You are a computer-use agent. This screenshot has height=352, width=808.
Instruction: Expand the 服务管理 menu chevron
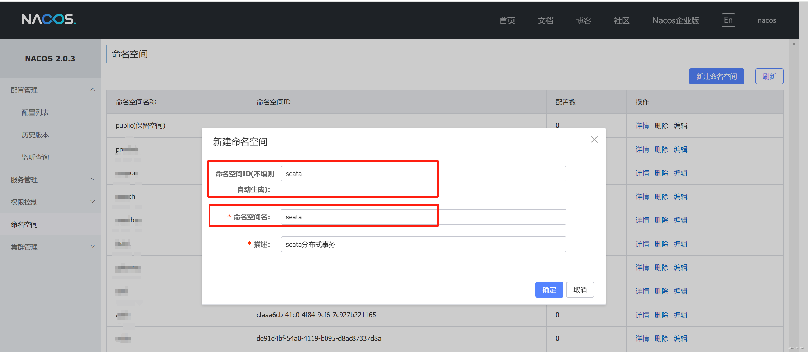point(92,179)
